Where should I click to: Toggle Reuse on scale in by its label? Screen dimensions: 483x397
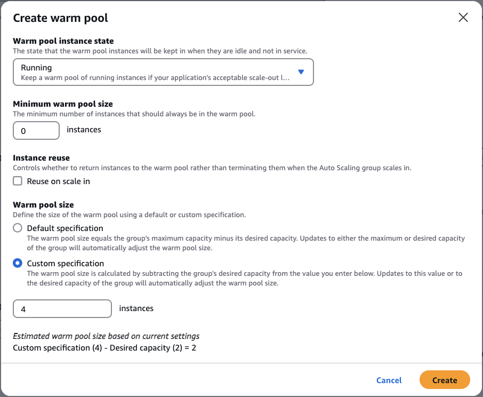click(x=57, y=181)
